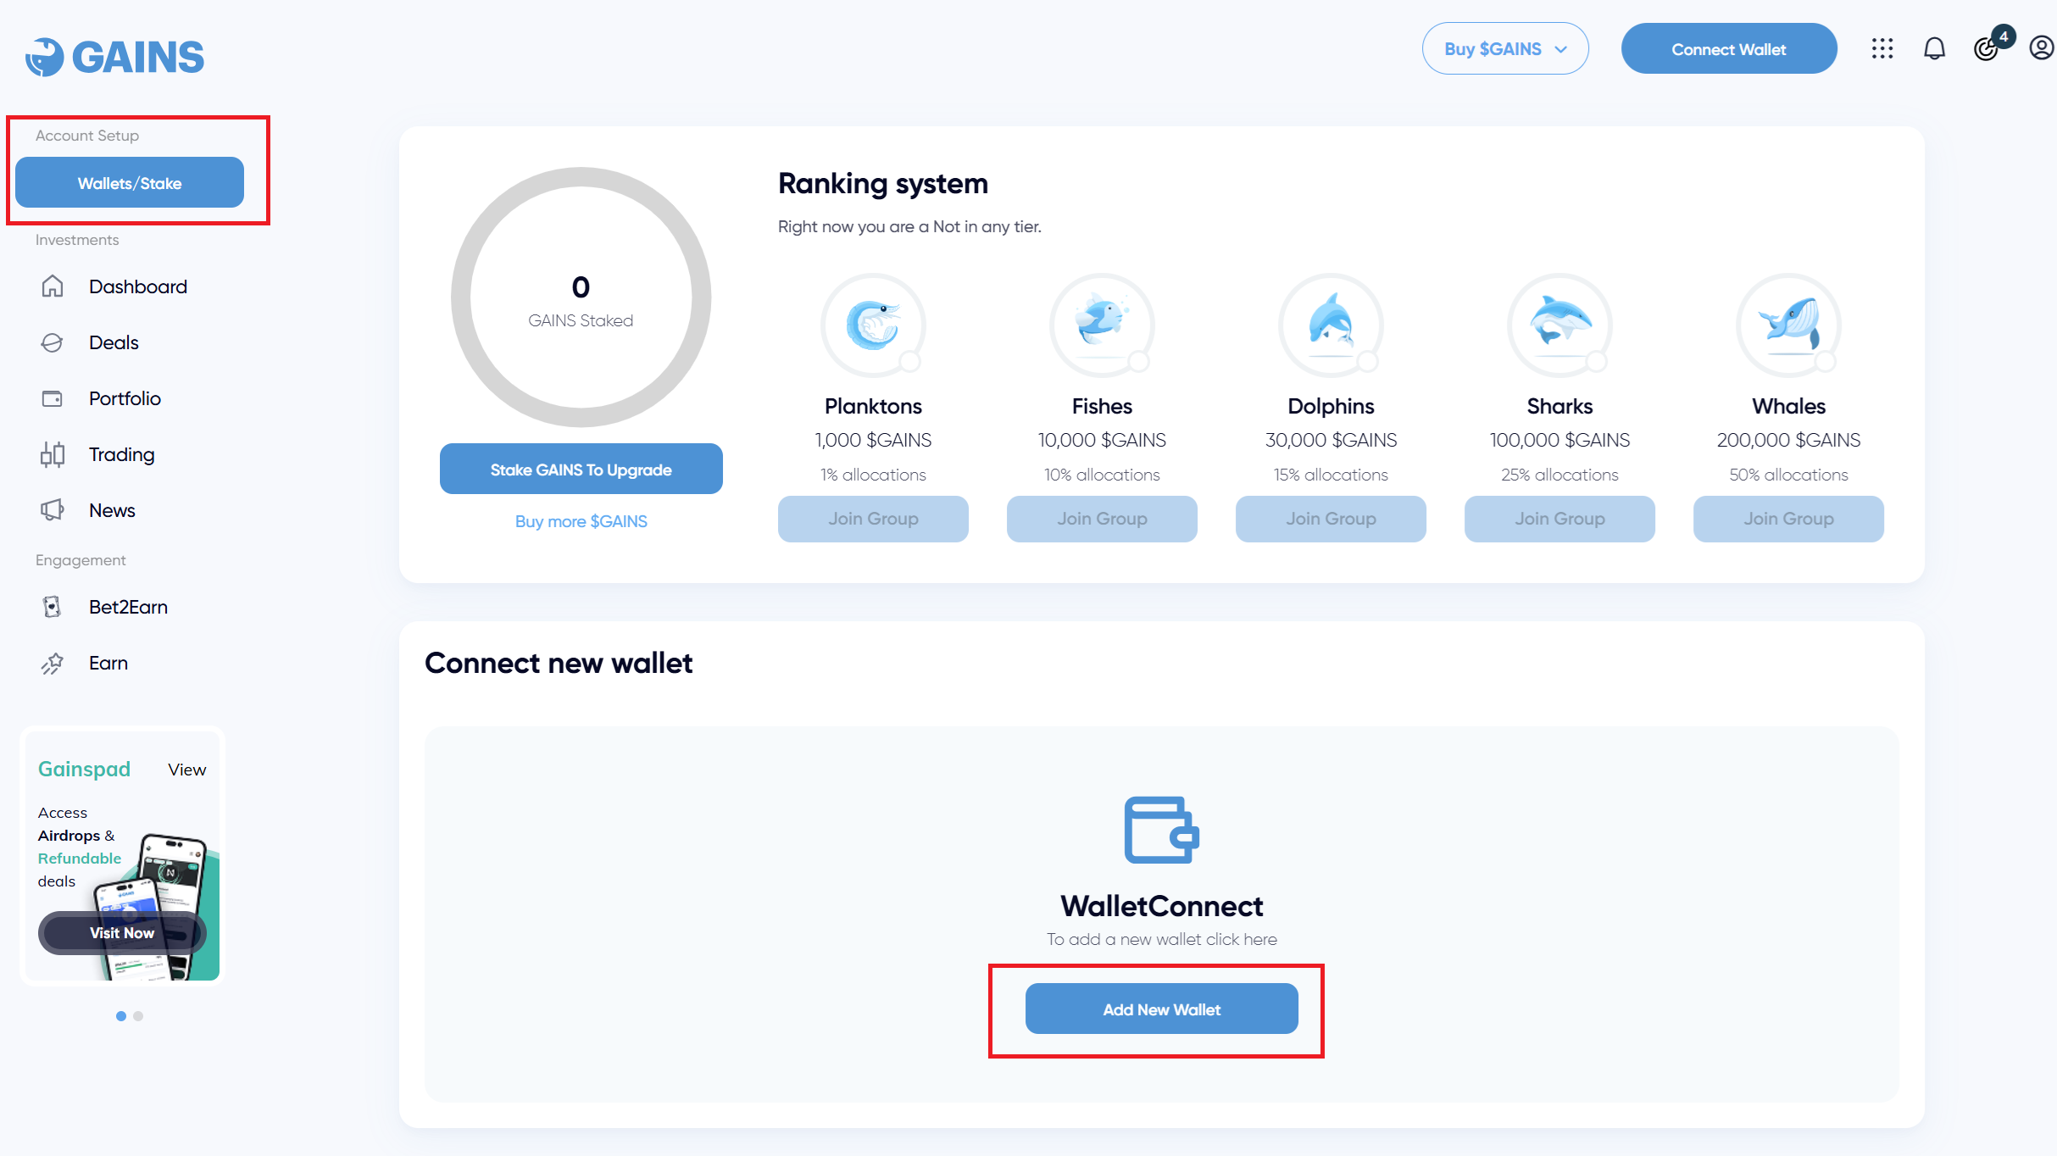Join Group for the Dolphins tier
The height and width of the screenshot is (1156, 2057).
1331,519
